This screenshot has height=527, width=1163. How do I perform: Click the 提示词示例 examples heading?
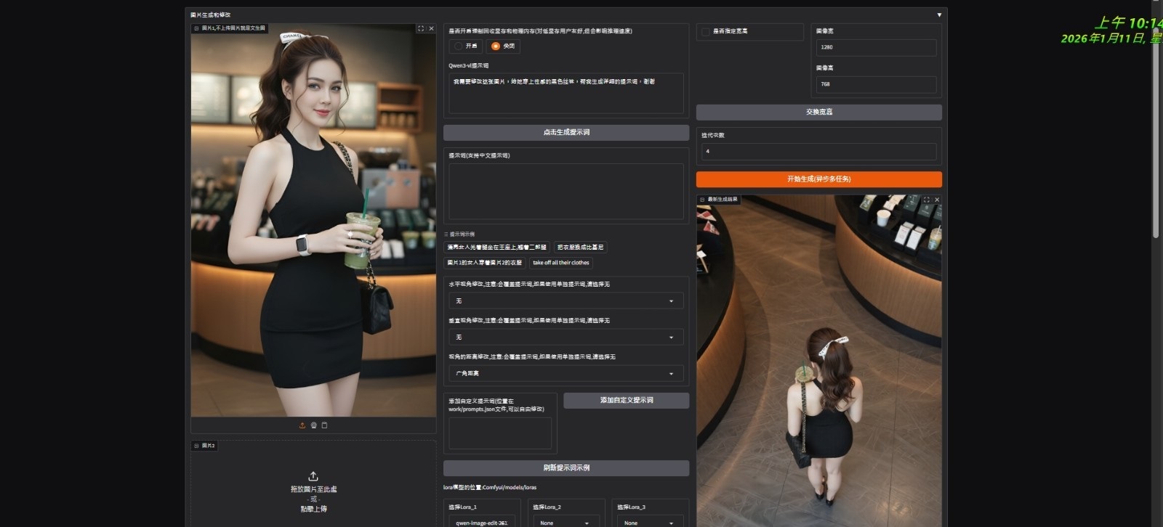462,234
